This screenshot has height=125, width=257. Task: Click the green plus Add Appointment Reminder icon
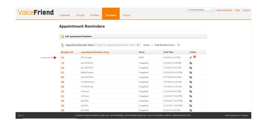pyautogui.click(x=63, y=36)
